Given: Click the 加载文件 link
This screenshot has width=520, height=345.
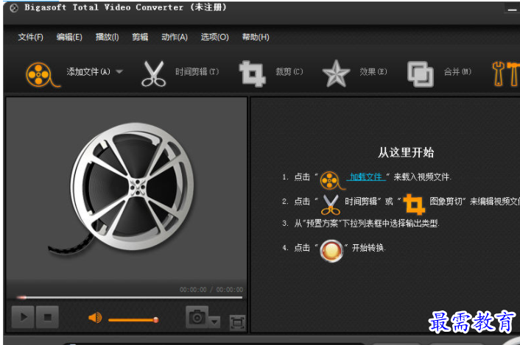Looking at the screenshot, I should tap(366, 177).
